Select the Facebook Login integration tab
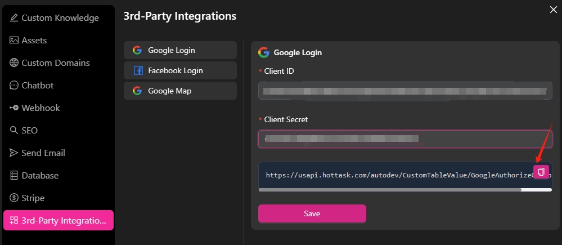562x245 pixels. (x=180, y=70)
